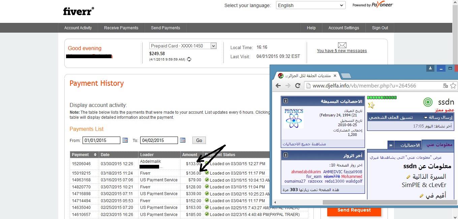Collapse the آخر الزوار panel
This screenshot has height=219, width=458.
point(285,155)
